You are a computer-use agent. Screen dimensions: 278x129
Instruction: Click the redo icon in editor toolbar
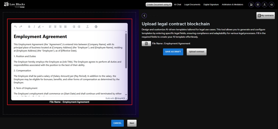[21, 27]
